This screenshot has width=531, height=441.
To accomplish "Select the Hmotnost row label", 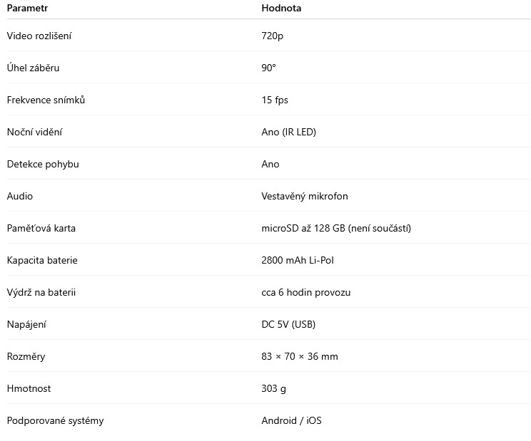I will 29,388.
